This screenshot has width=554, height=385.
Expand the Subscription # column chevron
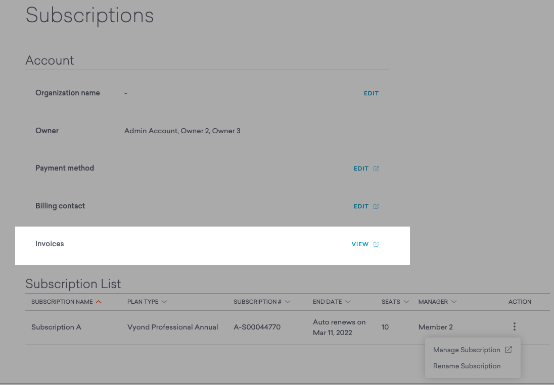(288, 302)
